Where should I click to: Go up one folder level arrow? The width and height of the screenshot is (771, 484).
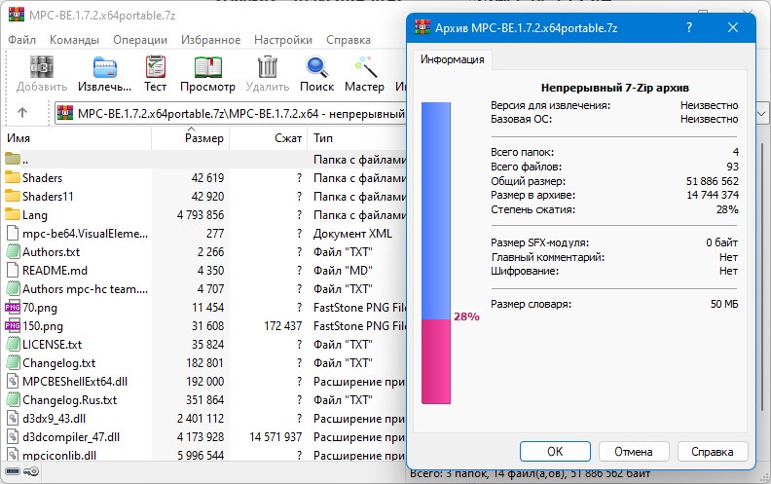pos(22,113)
